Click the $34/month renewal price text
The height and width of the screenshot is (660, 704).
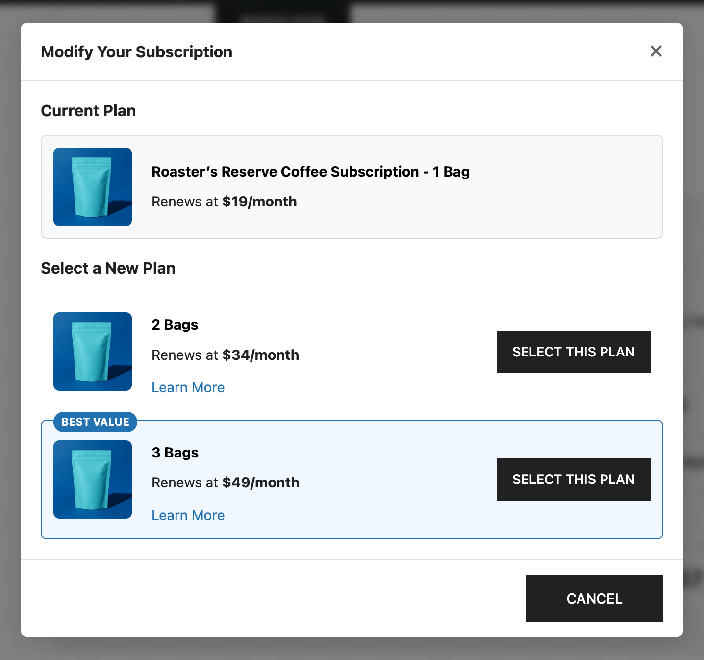pos(260,355)
